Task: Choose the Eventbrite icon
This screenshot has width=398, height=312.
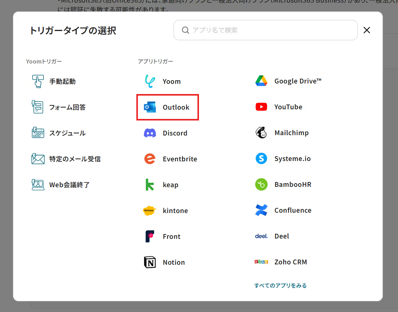Action: pyautogui.click(x=150, y=159)
